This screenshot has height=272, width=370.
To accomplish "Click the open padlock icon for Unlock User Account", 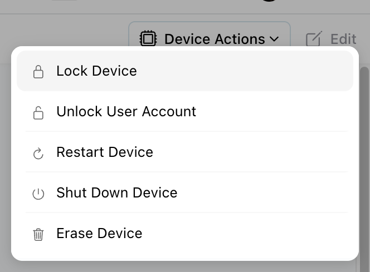I will pyautogui.click(x=38, y=112).
